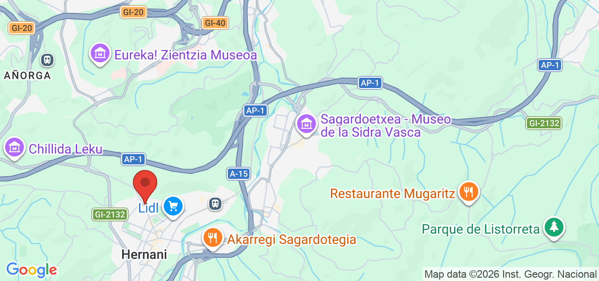Select the Parque de Listorreta tree icon
The height and width of the screenshot is (281, 599).
click(x=555, y=228)
